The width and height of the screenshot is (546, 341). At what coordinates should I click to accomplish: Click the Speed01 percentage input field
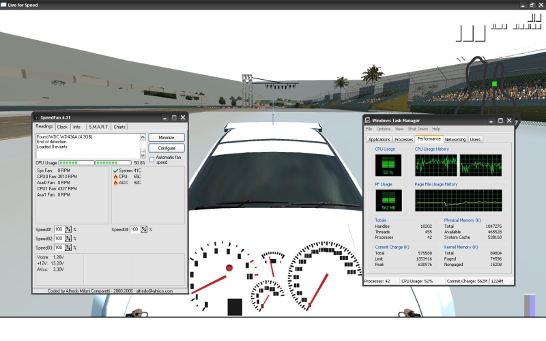(x=59, y=229)
